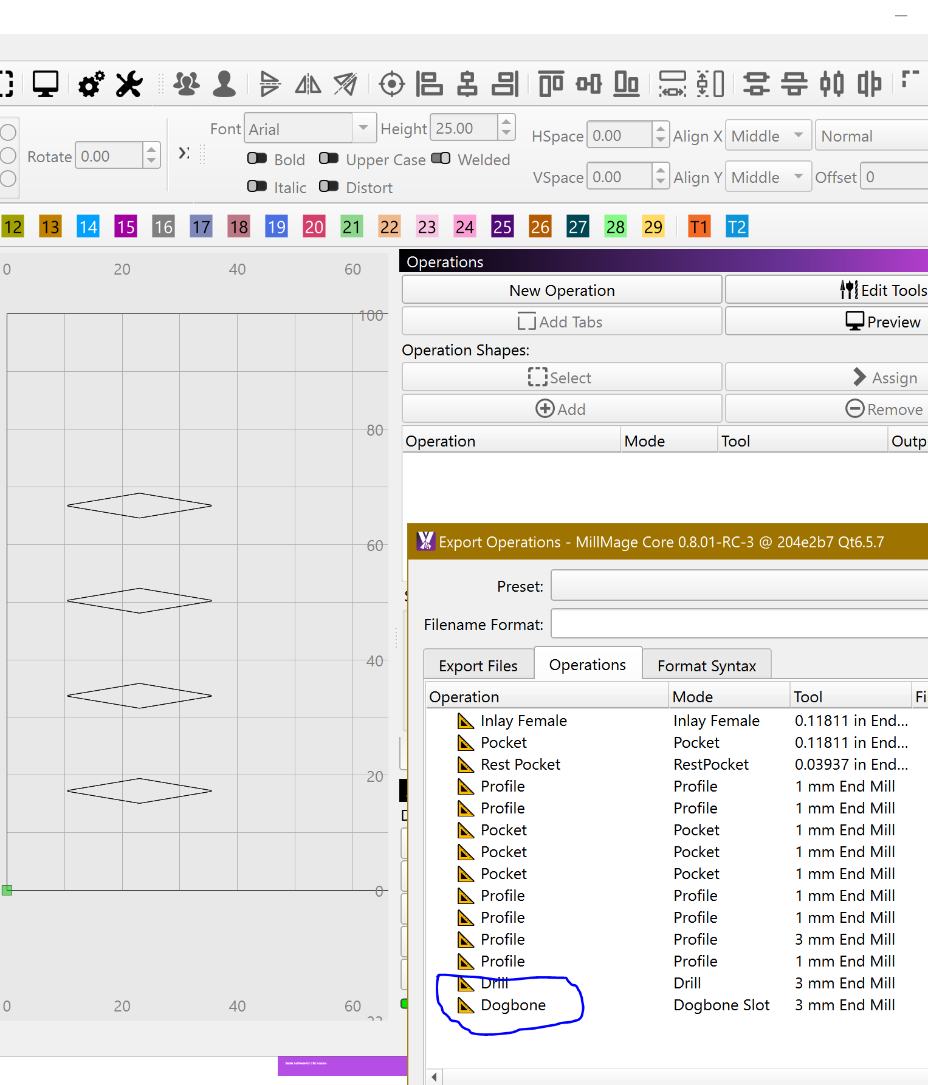The height and width of the screenshot is (1085, 928).
Task: Click the group users icon
Action: pyautogui.click(x=186, y=84)
